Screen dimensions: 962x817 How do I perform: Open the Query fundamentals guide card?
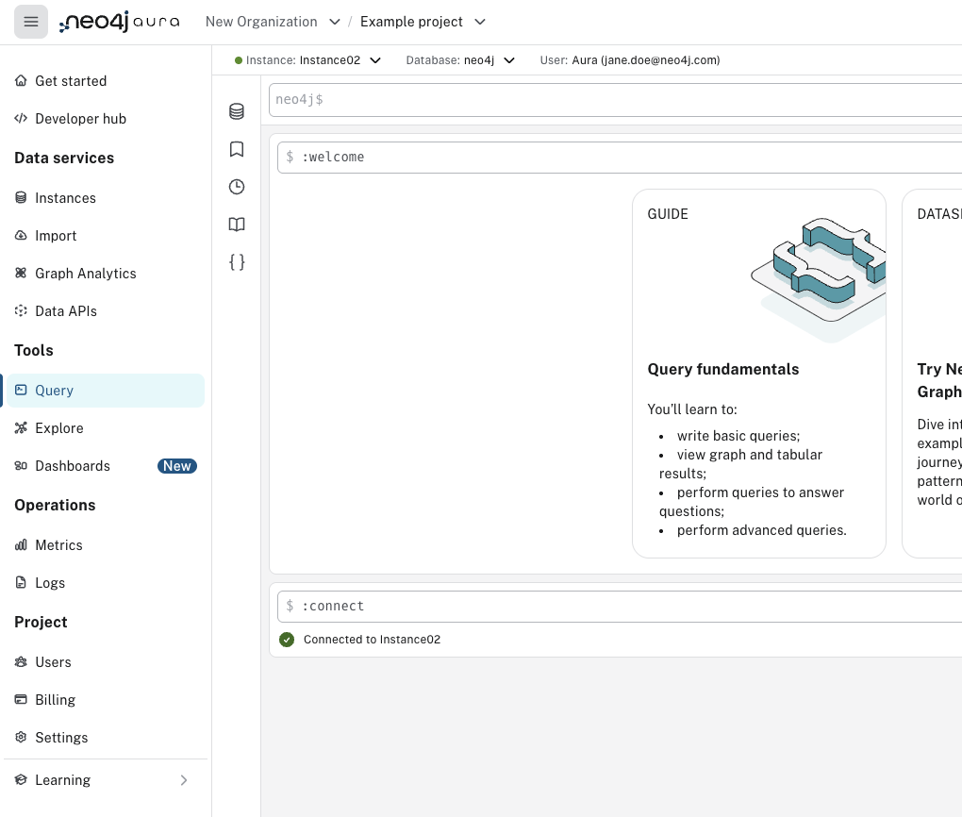[x=758, y=373]
